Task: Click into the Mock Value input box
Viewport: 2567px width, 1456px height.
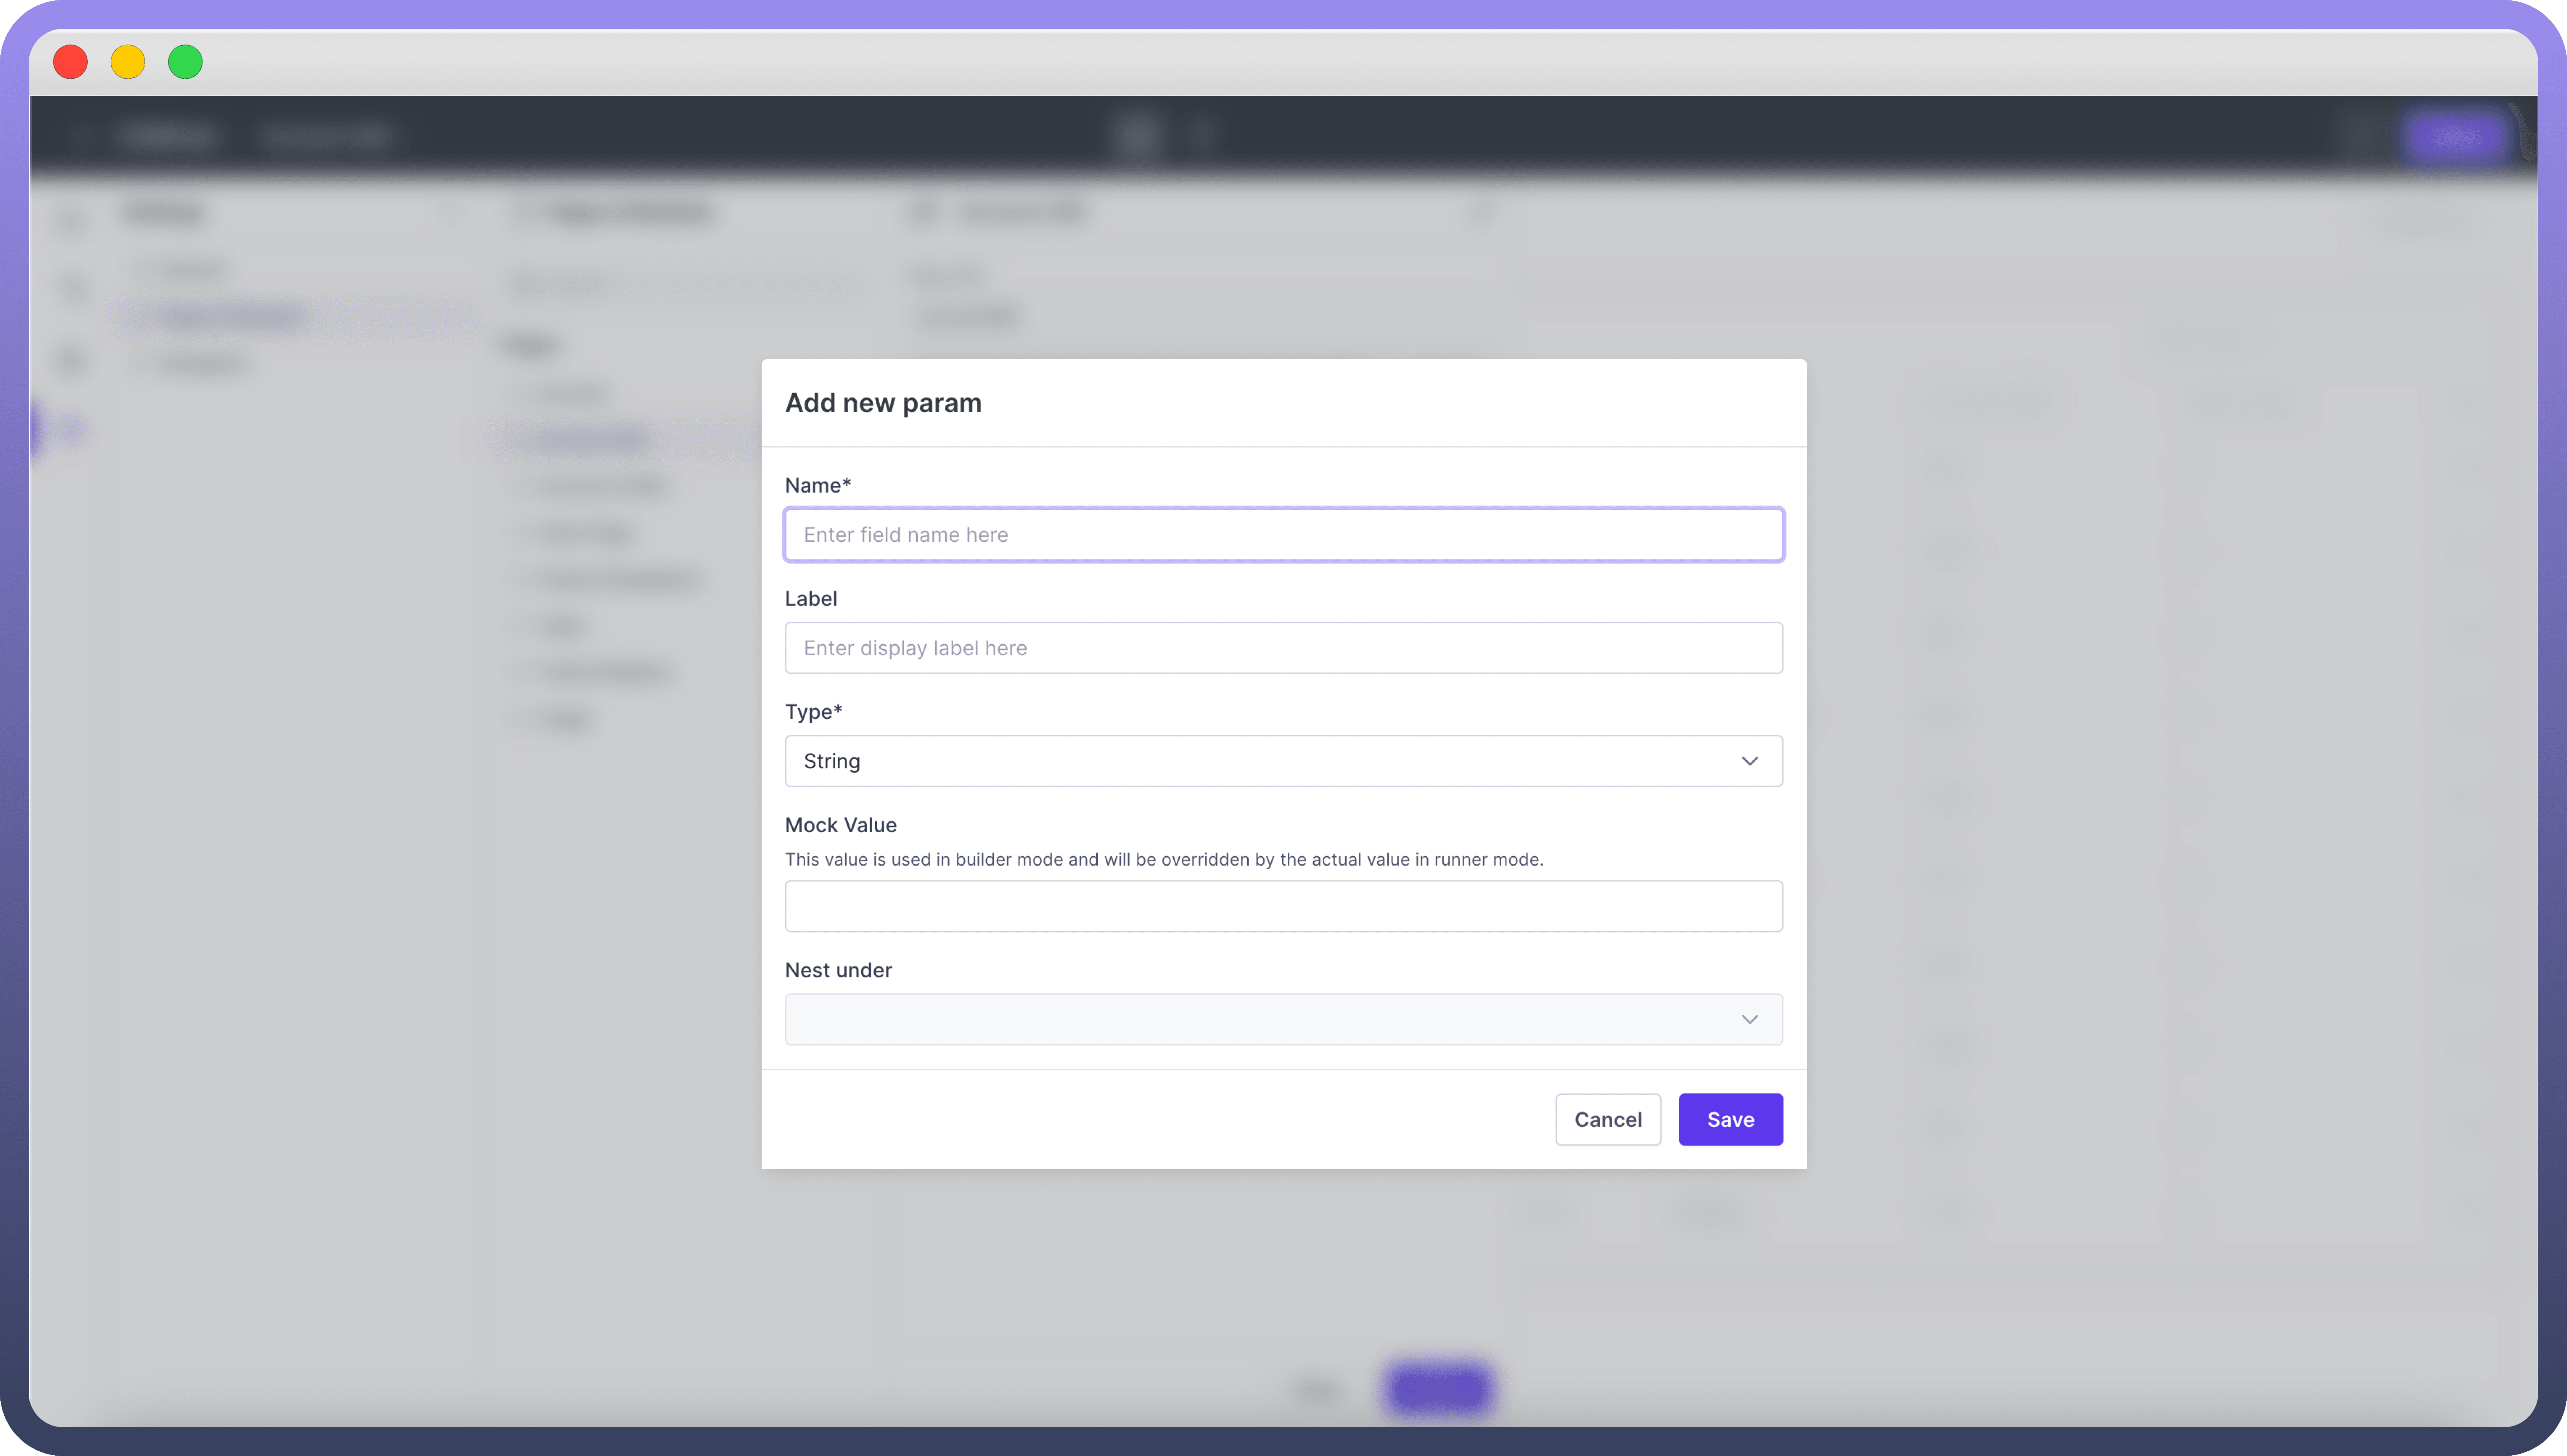Action: (x=1283, y=906)
